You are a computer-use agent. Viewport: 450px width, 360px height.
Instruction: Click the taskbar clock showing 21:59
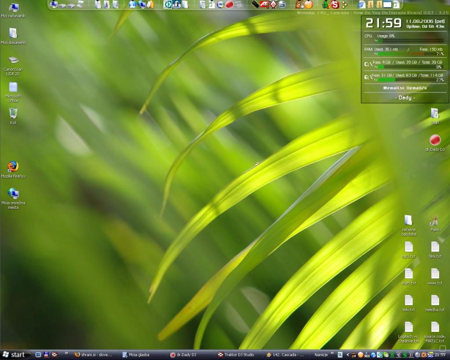pos(439,355)
